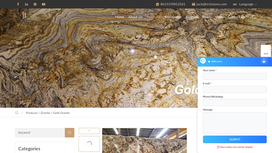Open the Products menu item
This screenshot has height=153, width=272.
click(154, 17)
